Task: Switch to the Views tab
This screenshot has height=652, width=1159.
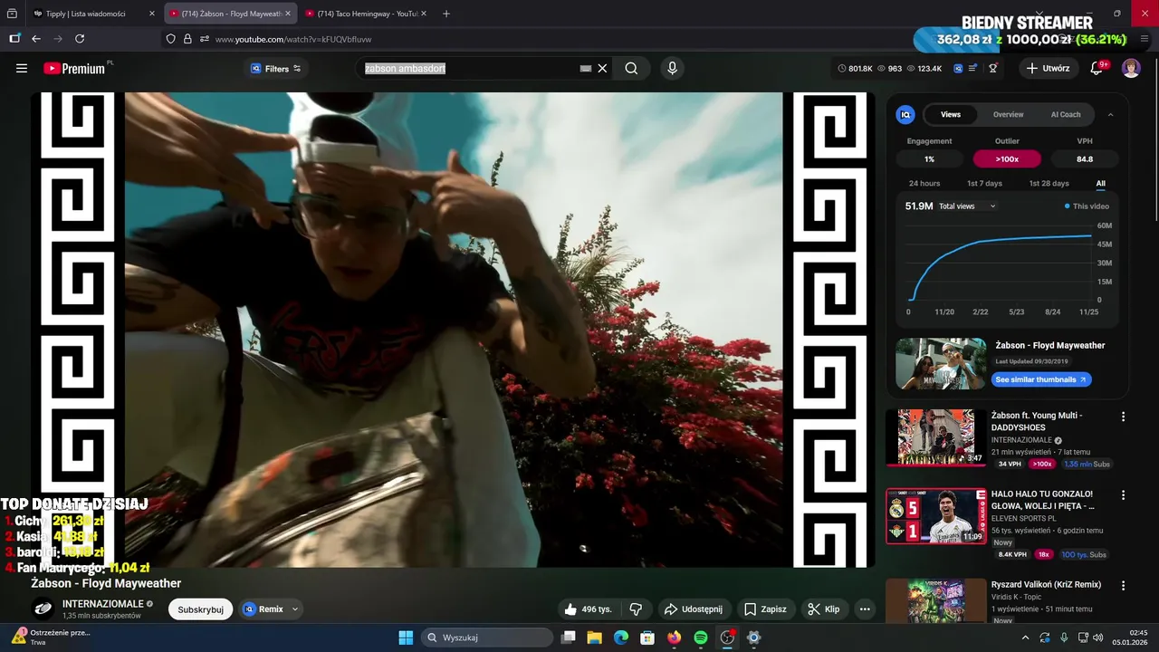Action: pyautogui.click(x=951, y=114)
